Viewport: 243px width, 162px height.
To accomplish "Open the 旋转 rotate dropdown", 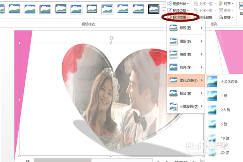I will point(226,17).
